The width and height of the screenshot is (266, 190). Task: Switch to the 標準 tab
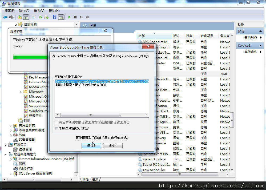[95, 180]
